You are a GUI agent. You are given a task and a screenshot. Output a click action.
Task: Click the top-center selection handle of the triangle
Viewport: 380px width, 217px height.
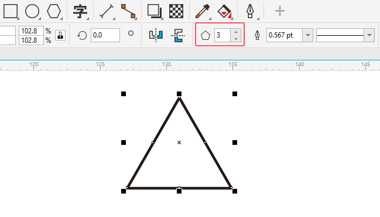[179, 94]
